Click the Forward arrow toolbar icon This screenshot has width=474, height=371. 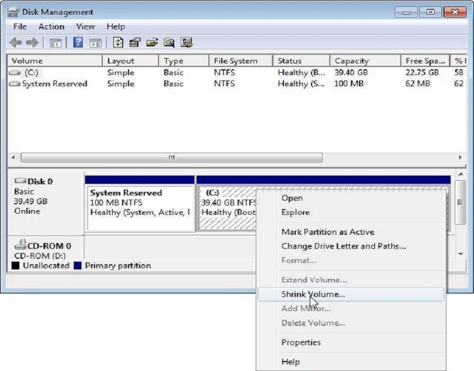[32, 42]
